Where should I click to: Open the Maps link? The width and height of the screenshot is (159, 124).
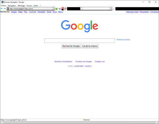pyautogui.click(x=20, y=12)
